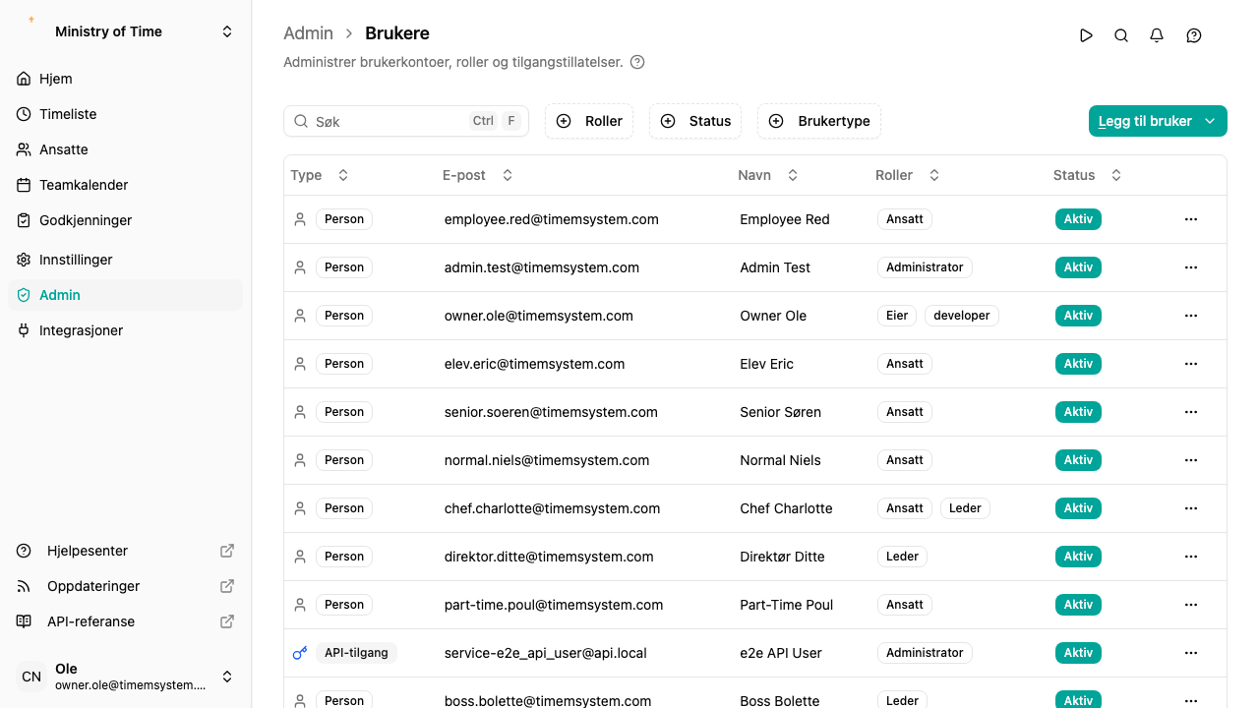Click person icon in Employee Red row
Screen dimensions: 1259x708
click(x=300, y=219)
